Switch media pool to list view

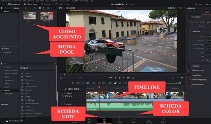tap(43, 8)
